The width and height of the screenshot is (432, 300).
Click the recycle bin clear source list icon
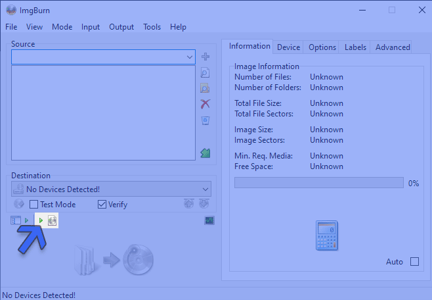(205, 120)
